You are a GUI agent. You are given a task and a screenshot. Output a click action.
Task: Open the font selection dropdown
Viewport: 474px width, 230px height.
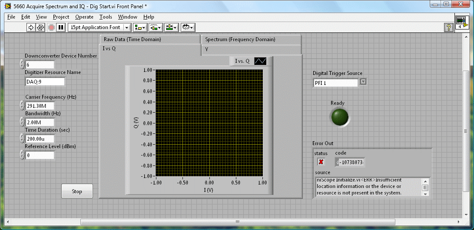[100, 27]
